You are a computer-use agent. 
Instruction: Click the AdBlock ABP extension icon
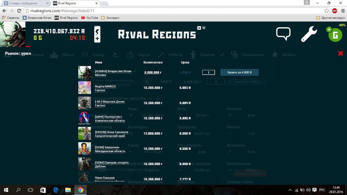[335, 11]
